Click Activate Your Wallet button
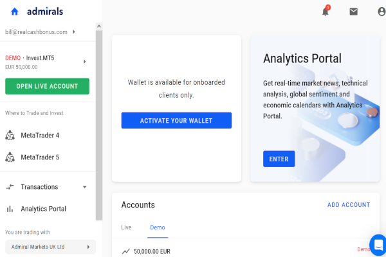 176,121
